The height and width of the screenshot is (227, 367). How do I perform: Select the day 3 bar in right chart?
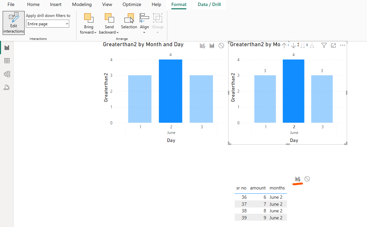coord(322,99)
